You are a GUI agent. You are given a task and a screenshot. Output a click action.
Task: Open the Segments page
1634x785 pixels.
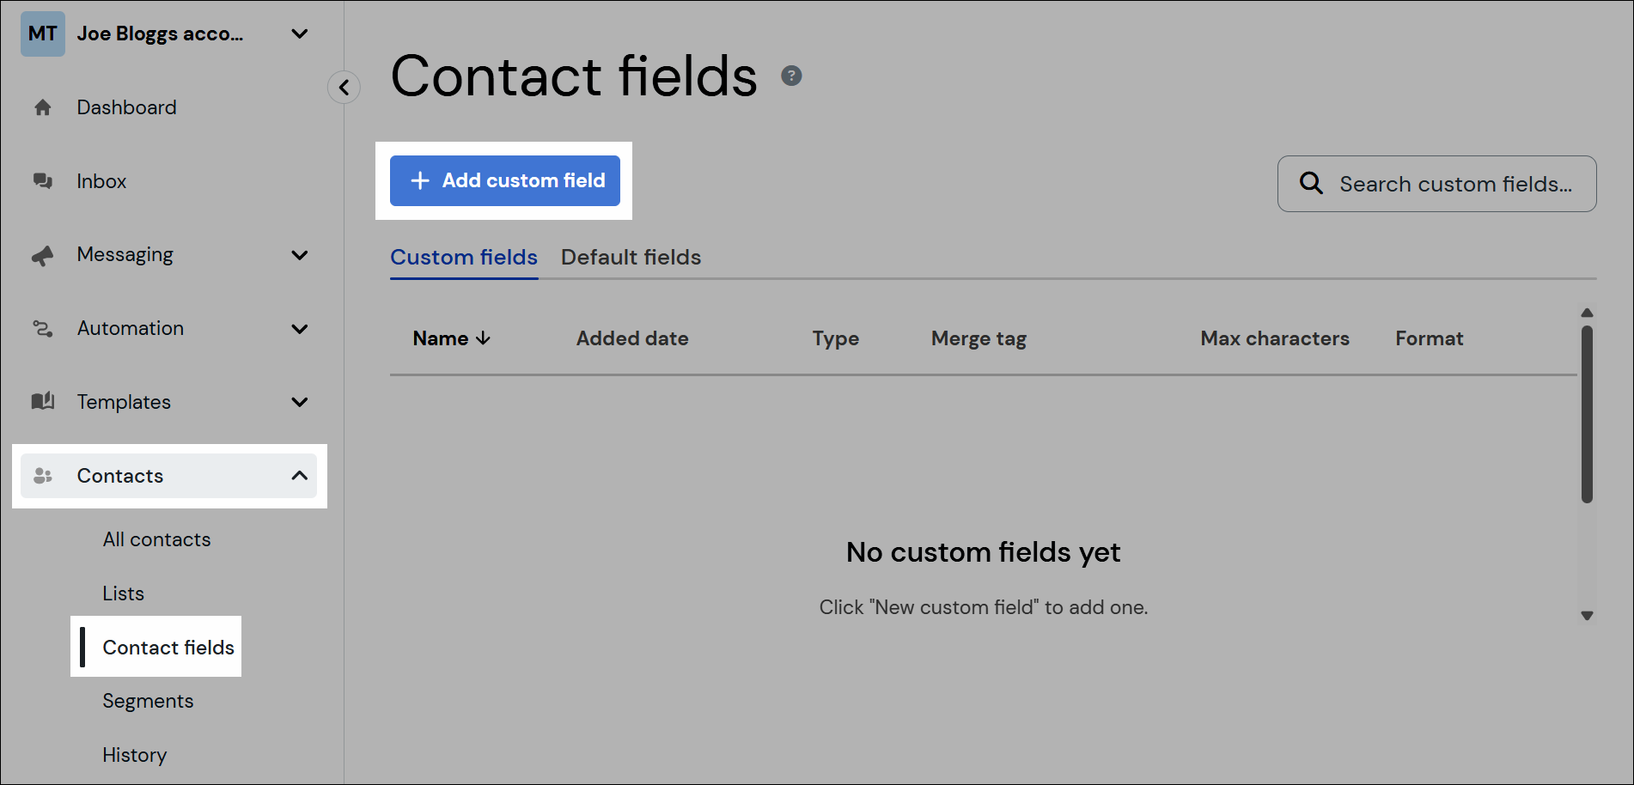pyautogui.click(x=147, y=701)
